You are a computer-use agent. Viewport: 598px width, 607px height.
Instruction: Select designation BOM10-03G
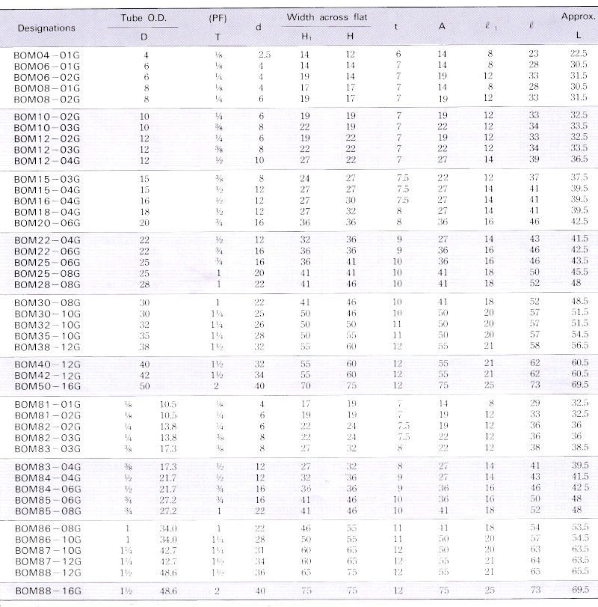tap(47, 128)
